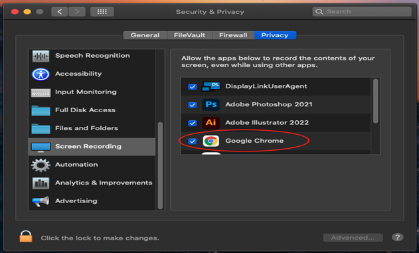Open Accessibility privacy settings icon
This screenshot has width=419, height=253.
click(x=41, y=74)
